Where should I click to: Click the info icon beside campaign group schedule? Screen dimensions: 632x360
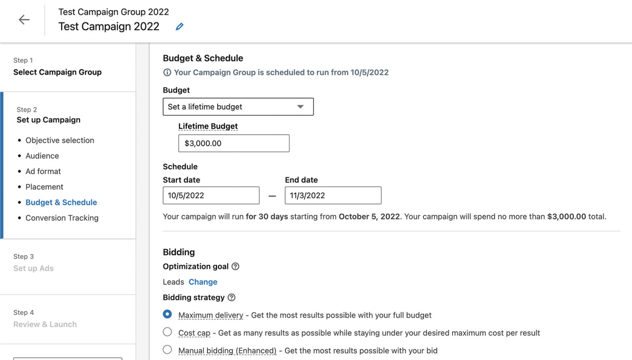(167, 73)
